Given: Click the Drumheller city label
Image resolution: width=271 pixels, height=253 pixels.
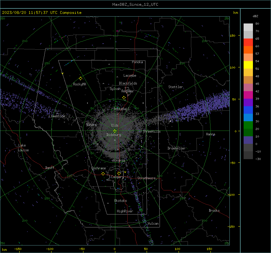Looking at the screenshot, I should click(x=176, y=148).
